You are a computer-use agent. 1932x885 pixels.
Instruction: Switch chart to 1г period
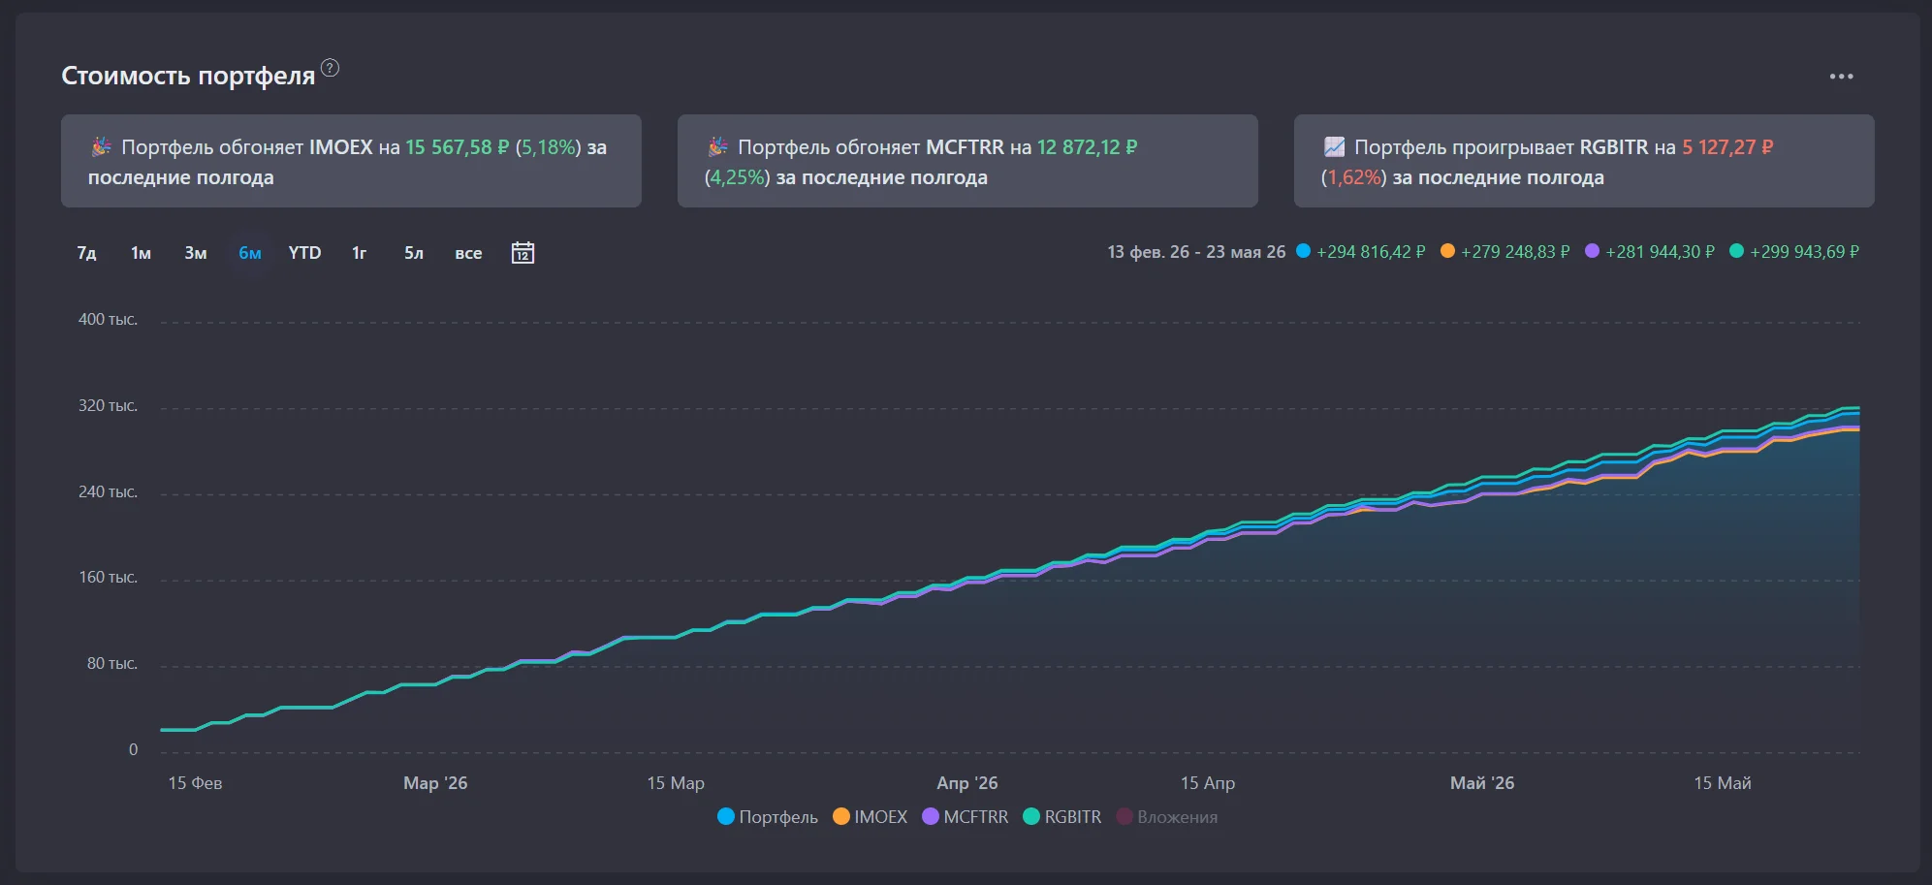359,253
